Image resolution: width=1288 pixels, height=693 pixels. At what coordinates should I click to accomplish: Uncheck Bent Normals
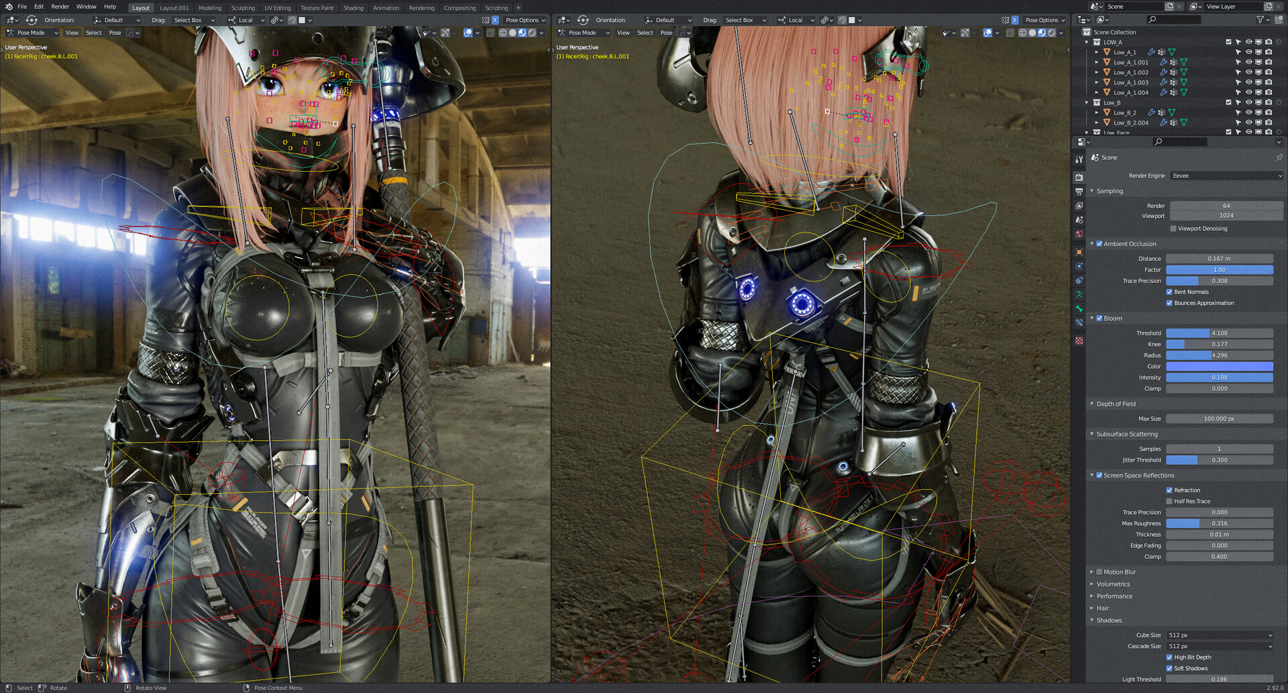pos(1169,292)
